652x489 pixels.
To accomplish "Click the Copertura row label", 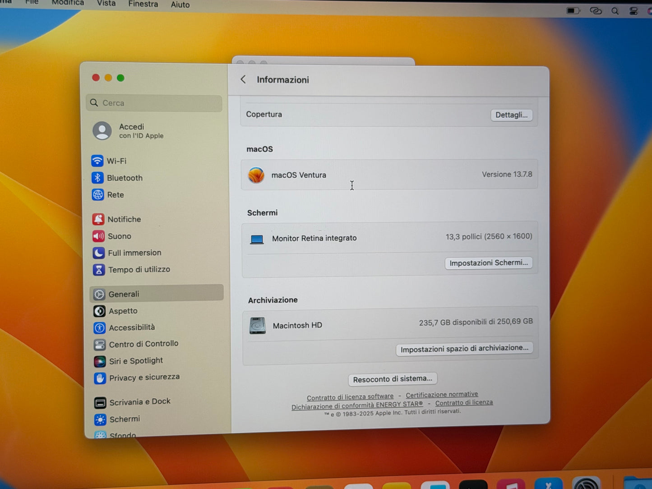I will [264, 114].
